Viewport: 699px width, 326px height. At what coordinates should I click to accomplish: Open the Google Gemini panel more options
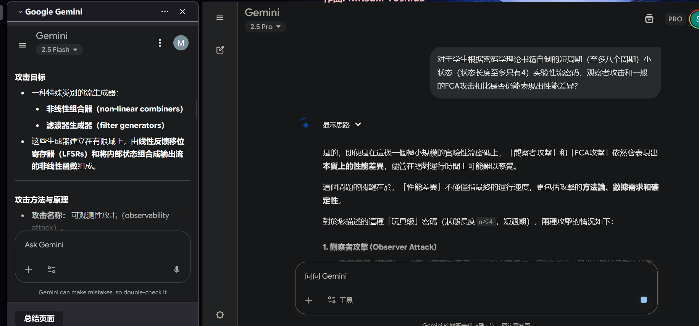click(165, 12)
